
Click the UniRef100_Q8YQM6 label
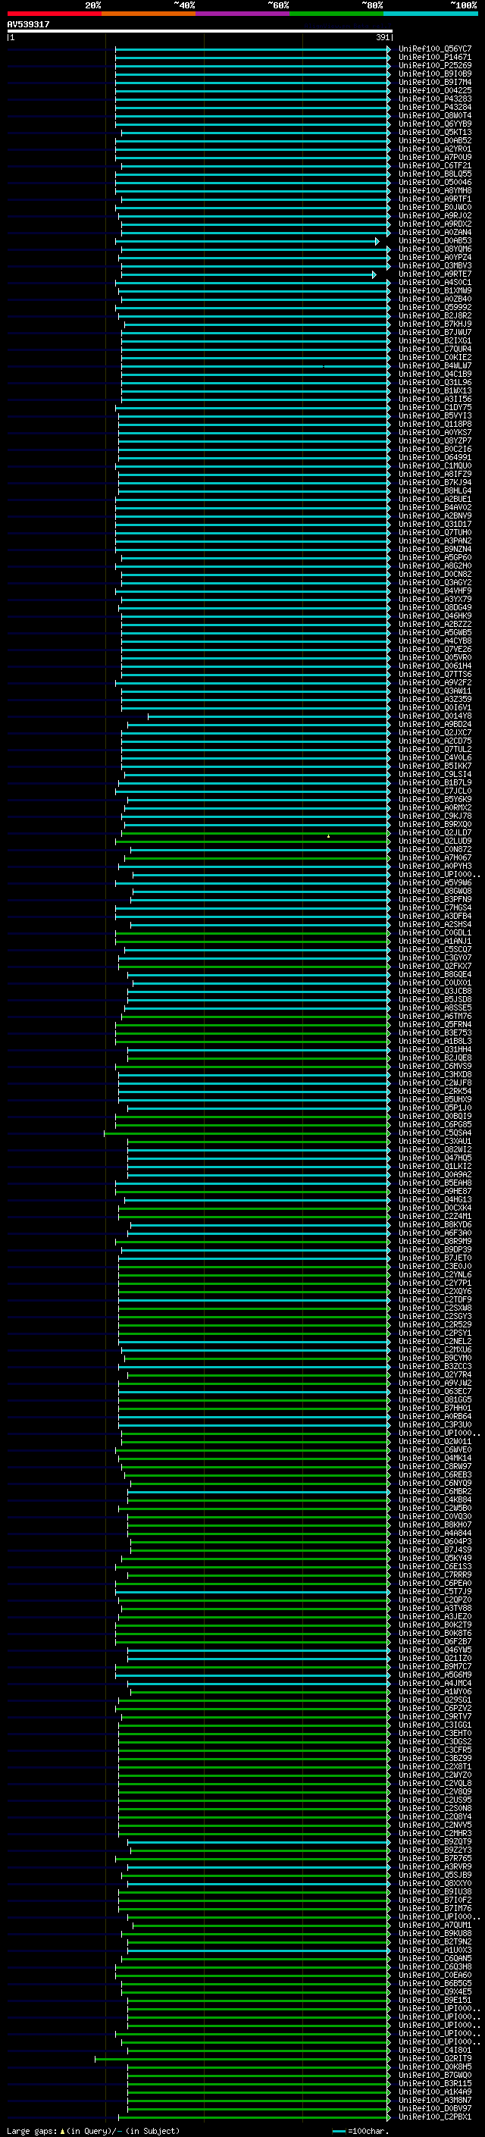click(x=435, y=249)
